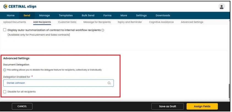Open the Home menu
The width and height of the screenshot is (232, 112).
point(11,15)
